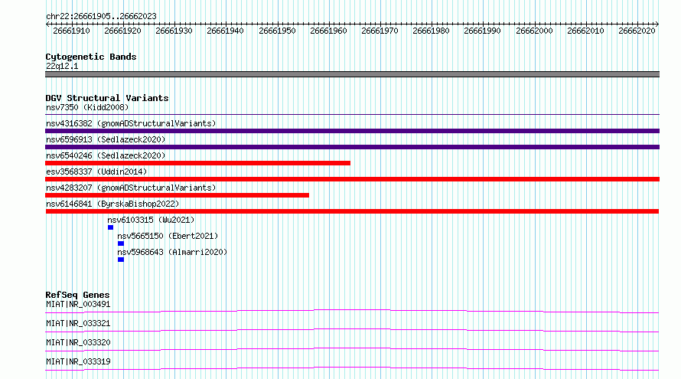Click ruler position 26661990
Viewport: 681px width, 379px height.
point(482,31)
